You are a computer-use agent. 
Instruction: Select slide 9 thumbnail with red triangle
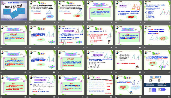(71, 35)
